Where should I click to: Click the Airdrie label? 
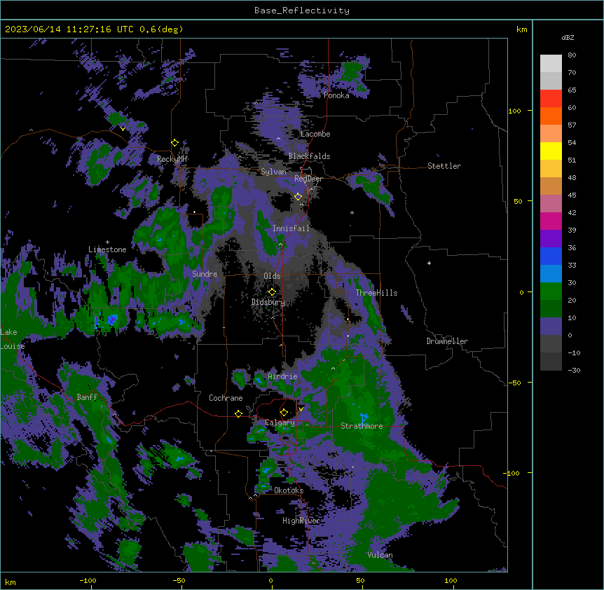(282, 376)
